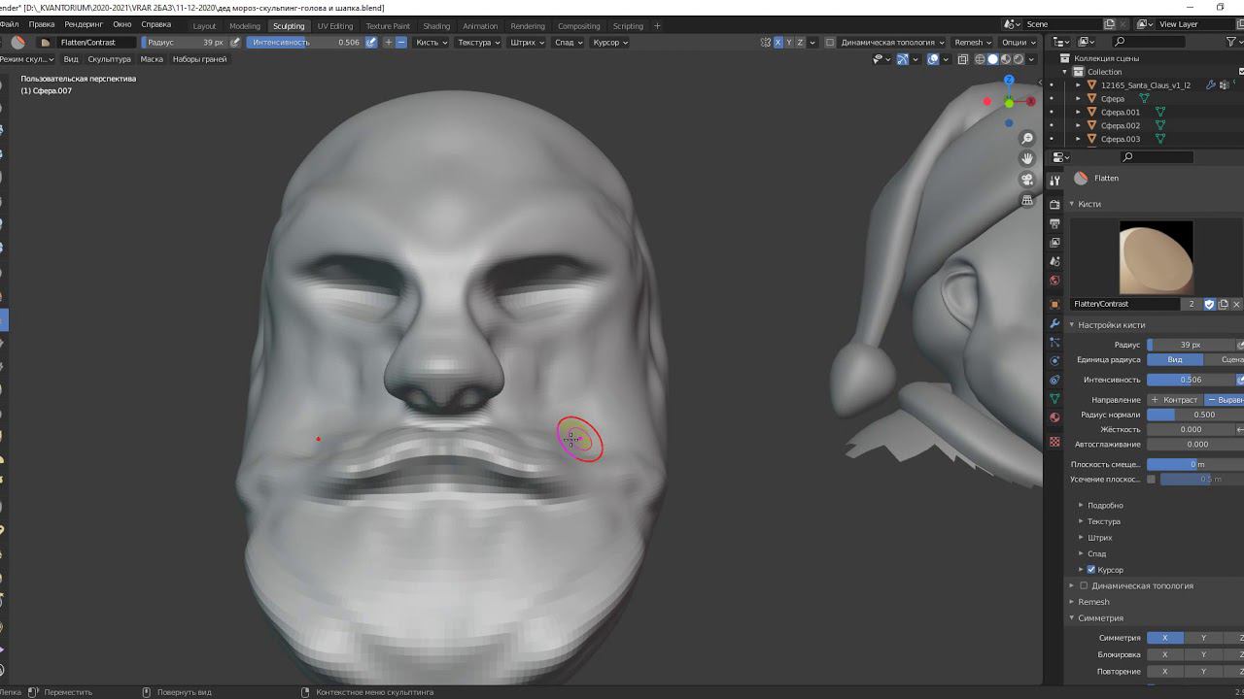Screen dimensions: 1244x699
Task: Toggle camera view with the camera icon
Action: click(x=1027, y=180)
